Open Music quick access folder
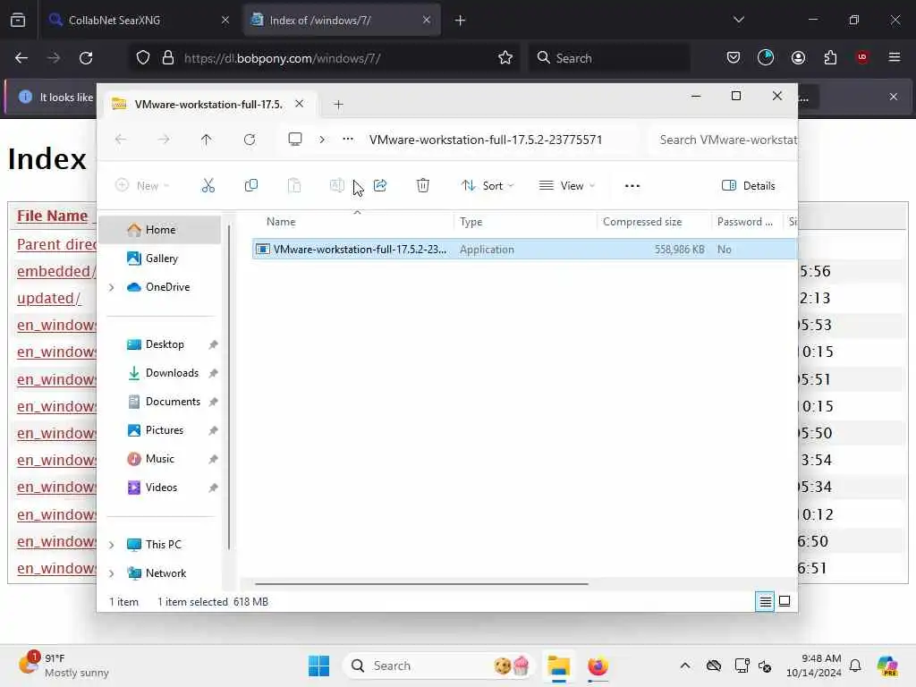The height and width of the screenshot is (687, 916). 159,459
